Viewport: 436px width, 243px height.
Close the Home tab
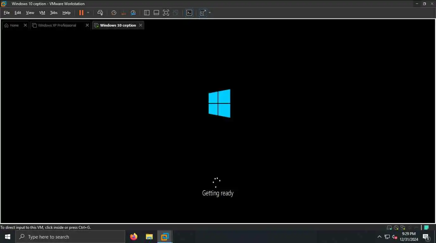(x=25, y=25)
